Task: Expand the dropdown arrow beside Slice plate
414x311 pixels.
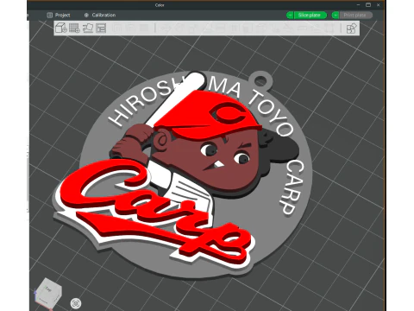Action: [x=290, y=15]
